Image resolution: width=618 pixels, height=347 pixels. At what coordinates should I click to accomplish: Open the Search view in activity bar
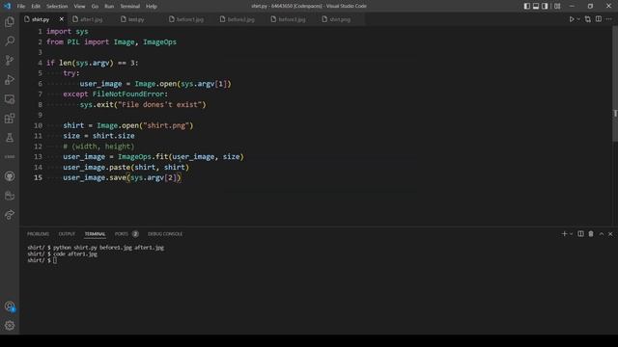(x=10, y=40)
